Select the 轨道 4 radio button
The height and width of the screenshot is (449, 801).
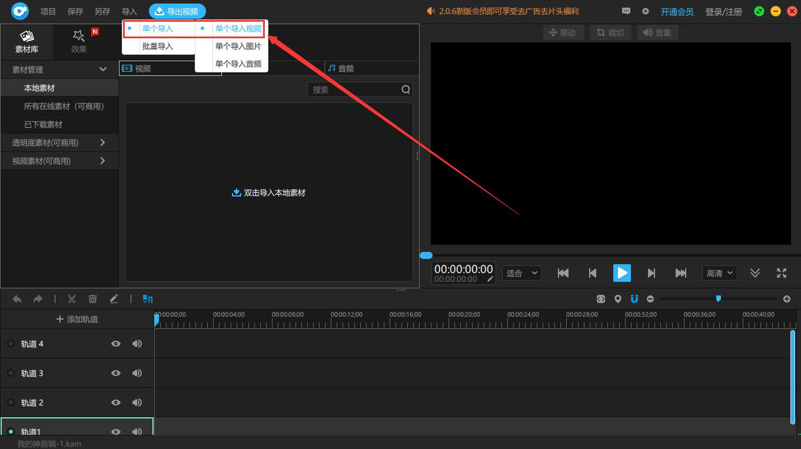11,343
